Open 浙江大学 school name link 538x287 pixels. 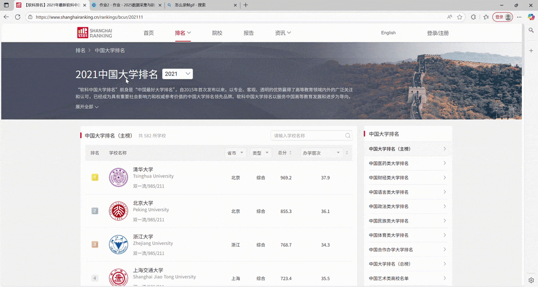143,236
